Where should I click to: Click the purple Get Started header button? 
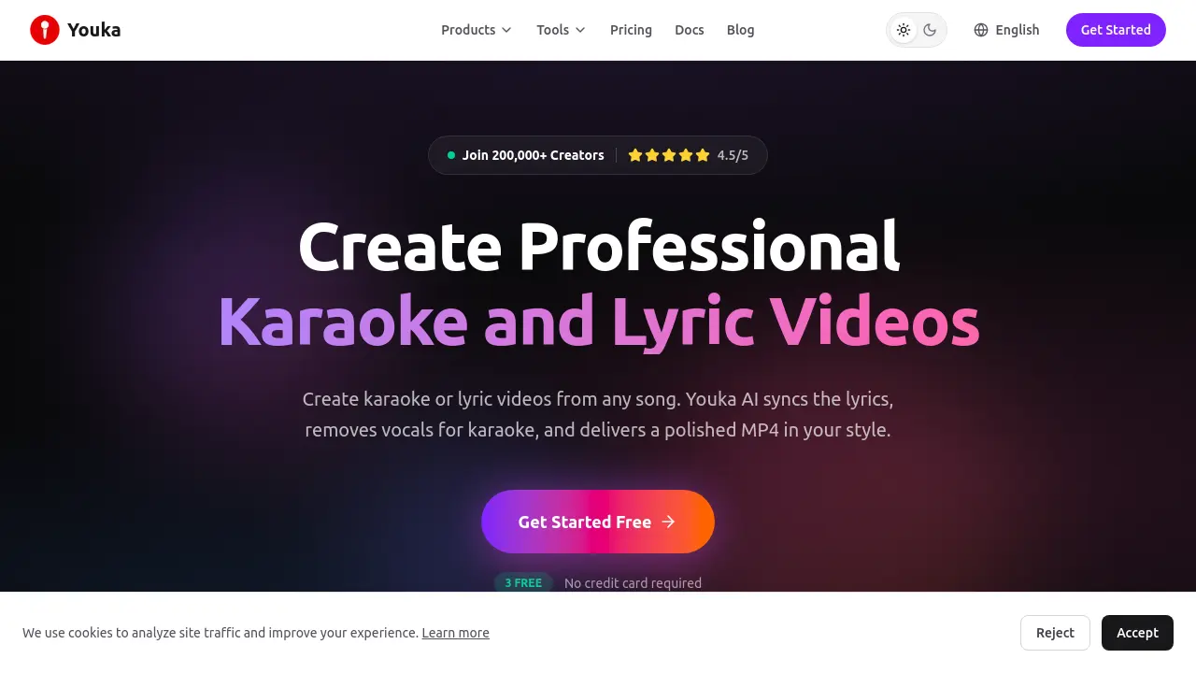pyautogui.click(x=1116, y=30)
